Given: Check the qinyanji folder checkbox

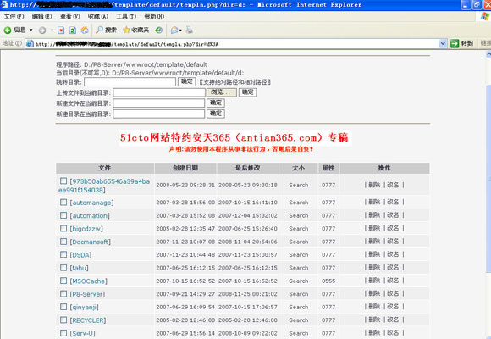Looking at the screenshot, I should [x=63, y=307].
